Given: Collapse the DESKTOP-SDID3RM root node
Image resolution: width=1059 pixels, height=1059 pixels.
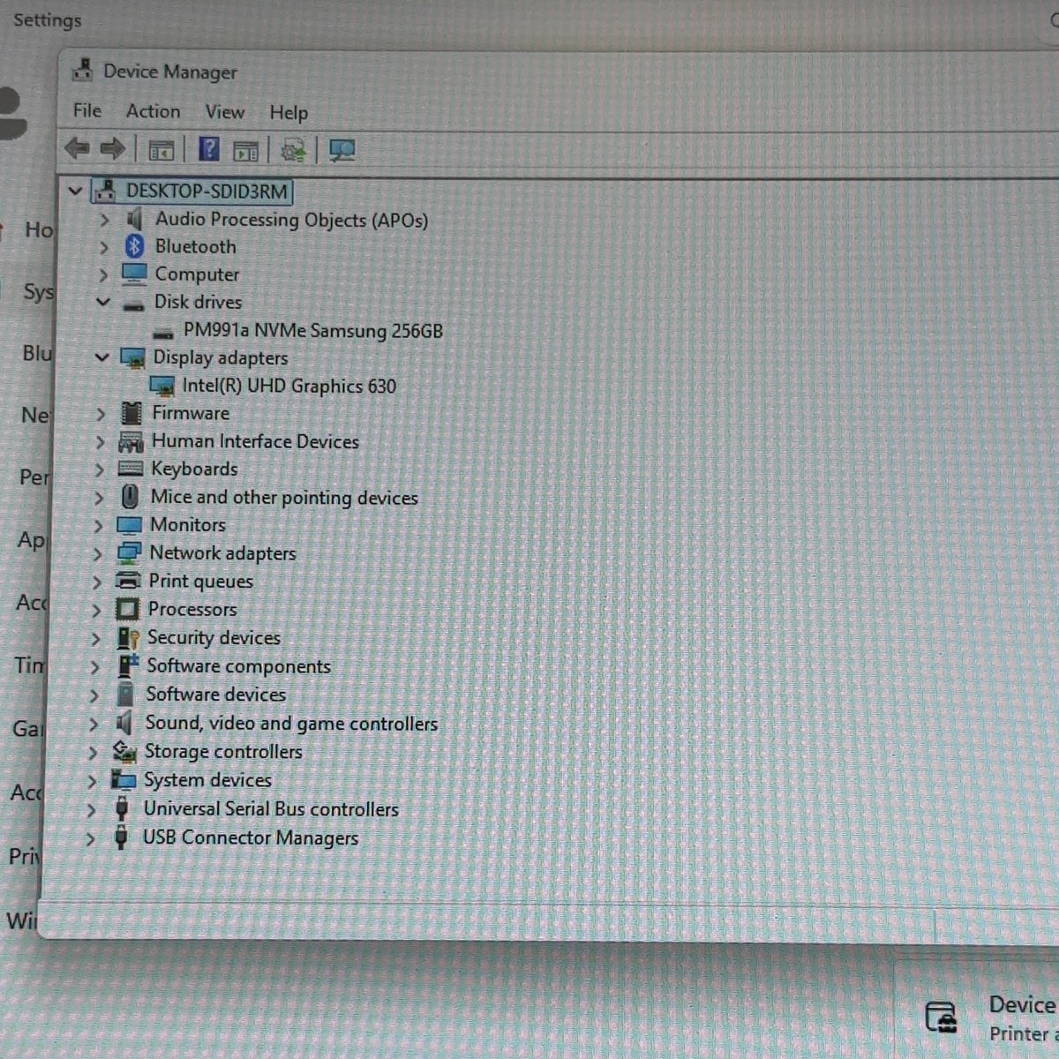Looking at the screenshot, I should [75, 190].
